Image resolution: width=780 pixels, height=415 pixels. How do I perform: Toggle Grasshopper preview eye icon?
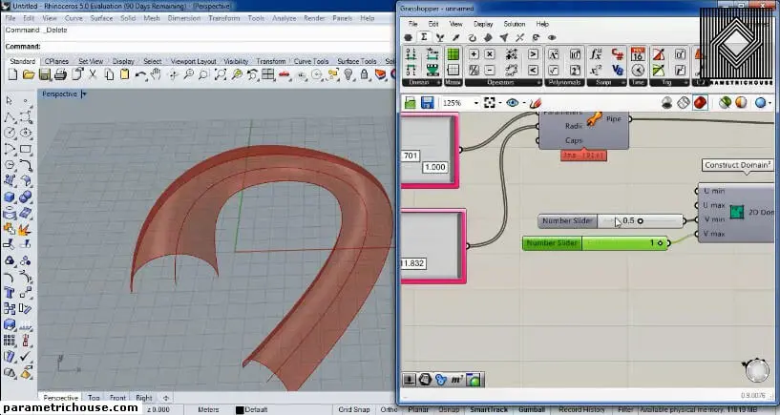(513, 103)
